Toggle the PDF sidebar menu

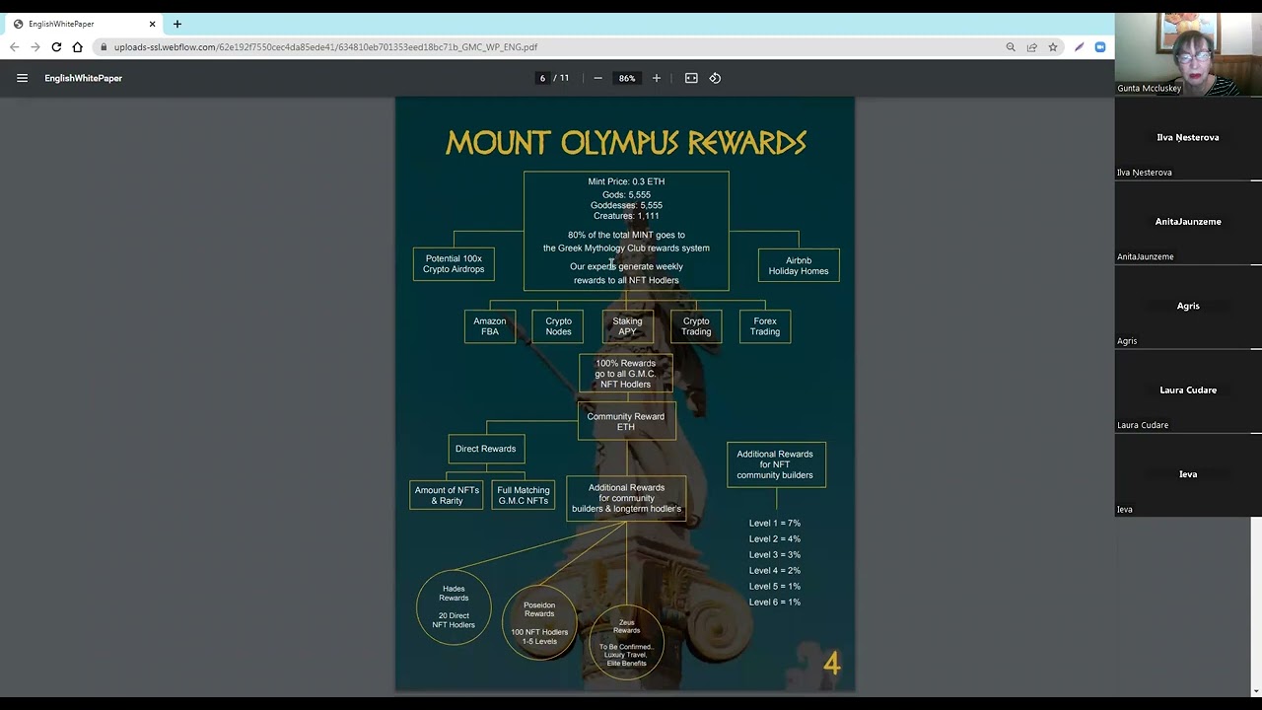(22, 78)
